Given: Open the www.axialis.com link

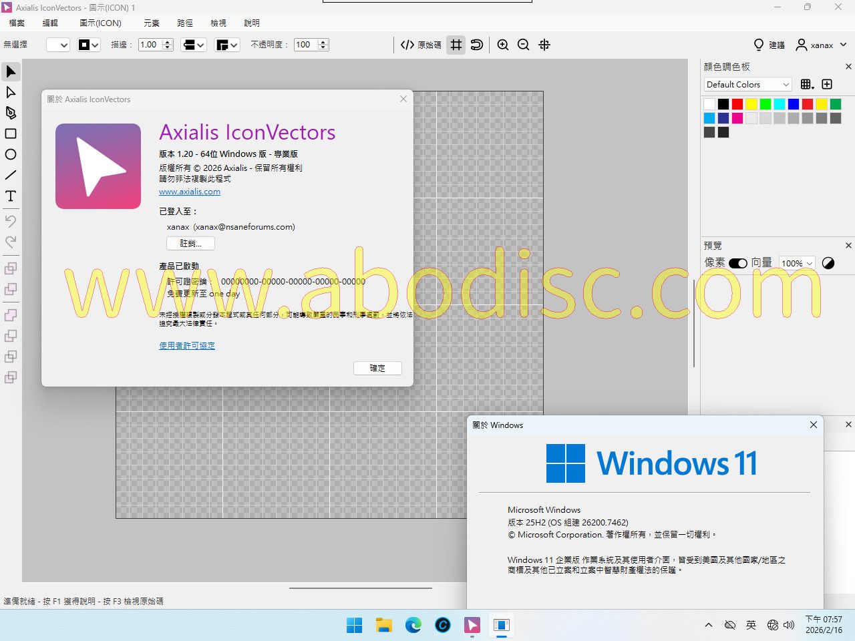Looking at the screenshot, I should pyautogui.click(x=190, y=192).
